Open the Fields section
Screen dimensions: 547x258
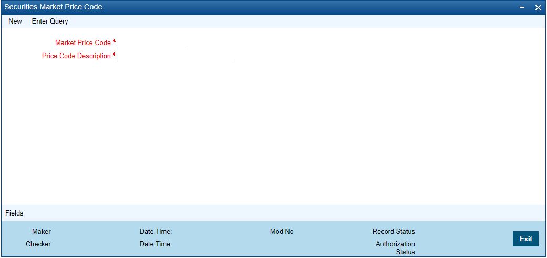(x=14, y=213)
